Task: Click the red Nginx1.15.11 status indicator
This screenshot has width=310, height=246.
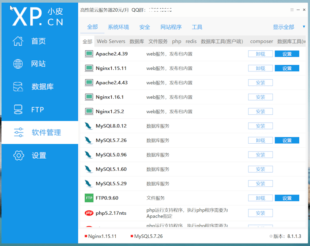Action: 86,236
